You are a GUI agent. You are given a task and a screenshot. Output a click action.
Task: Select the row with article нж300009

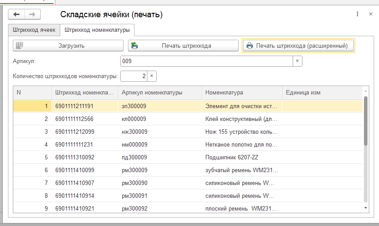[188, 132]
